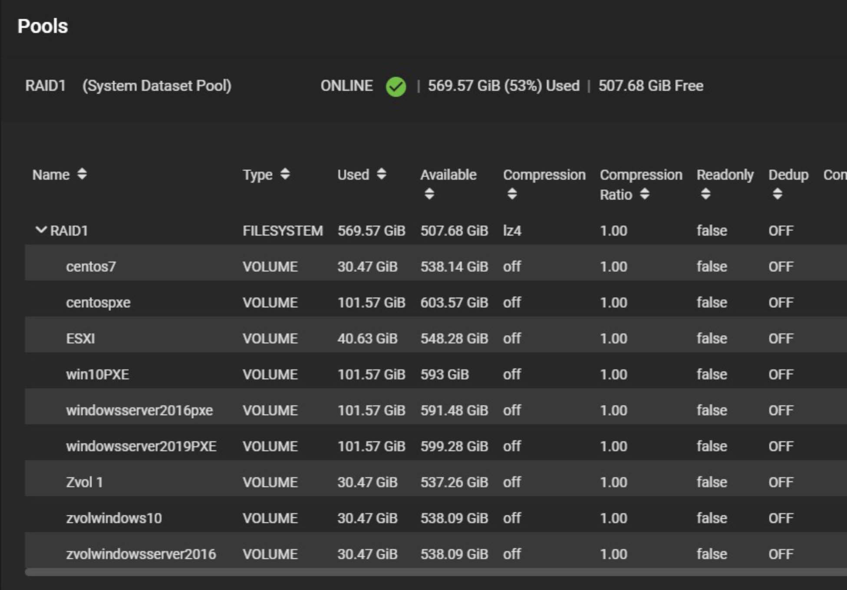Click the Pools page heading
This screenshot has width=847, height=590.
[x=43, y=26]
